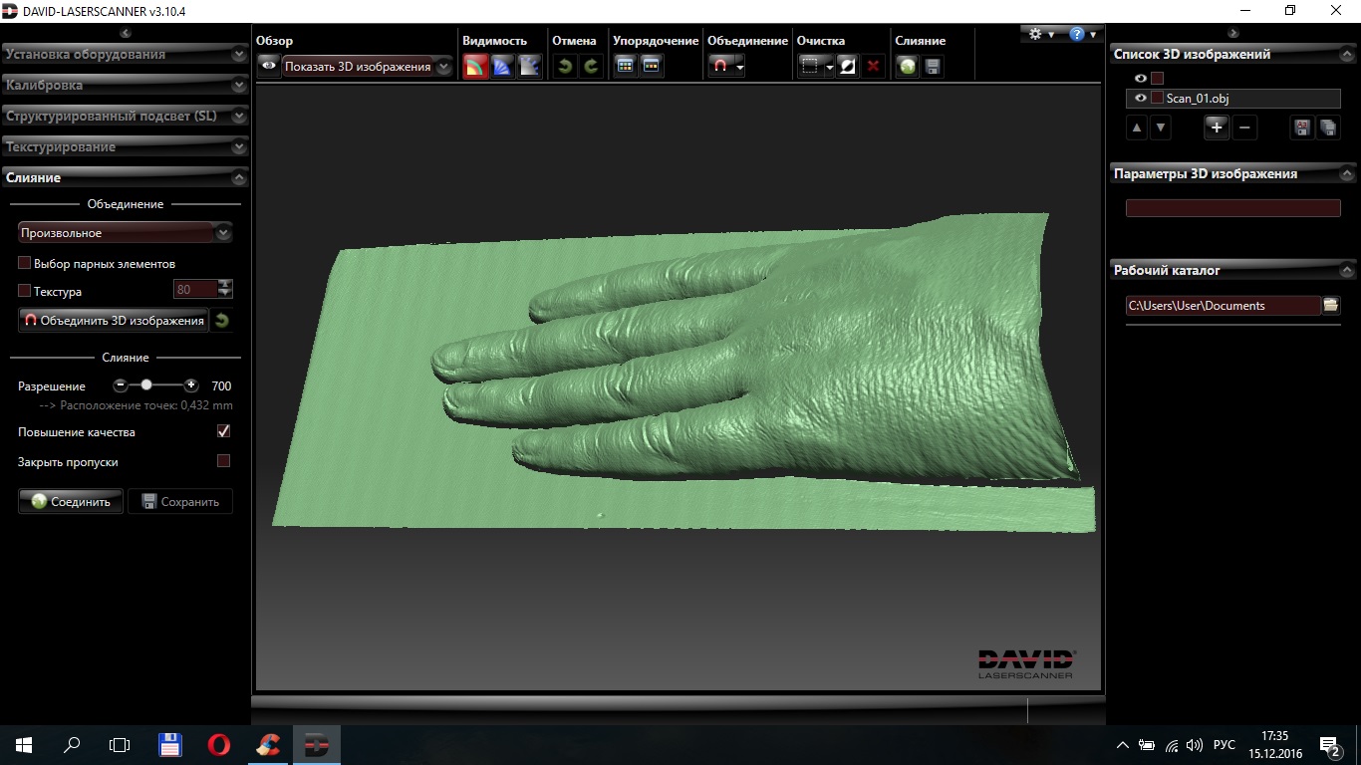Screen dimensions: 1361x765
Task: Click the green globe fuse icon in toolbar
Action: point(907,67)
